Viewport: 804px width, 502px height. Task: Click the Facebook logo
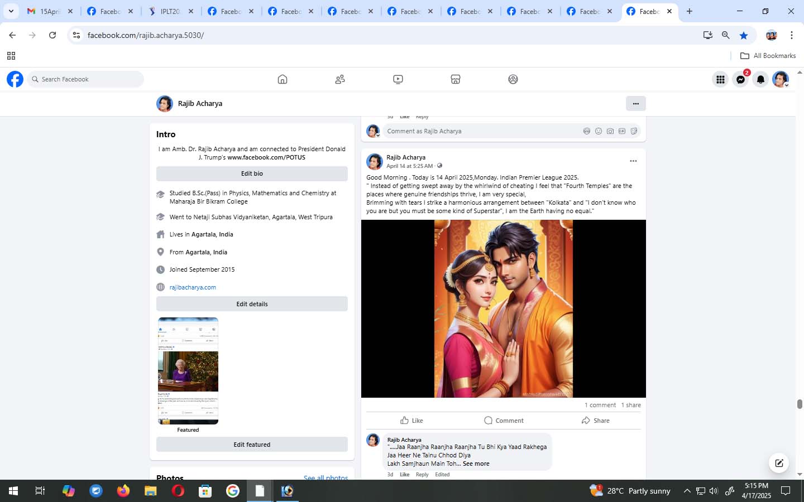(x=15, y=79)
